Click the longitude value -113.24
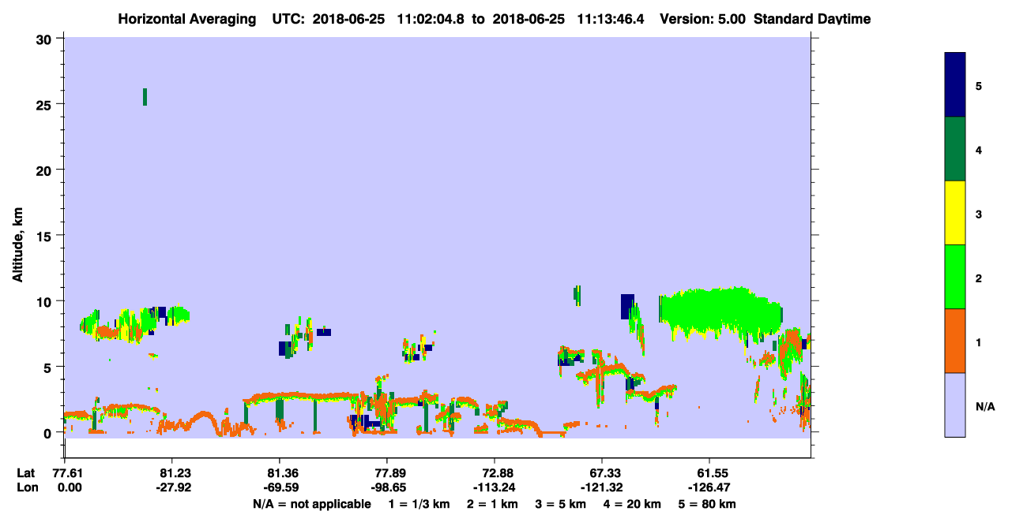1027x526 pixels. tap(494, 487)
